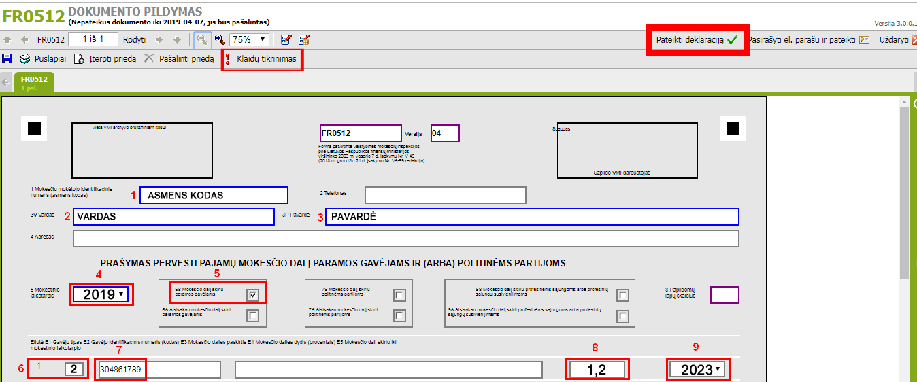Image resolution: width=917 pixels, height=382 pixels.
Task: Click the green checkmark icon on Pateikti deklaraciją
Action: [x=732, y=40]
